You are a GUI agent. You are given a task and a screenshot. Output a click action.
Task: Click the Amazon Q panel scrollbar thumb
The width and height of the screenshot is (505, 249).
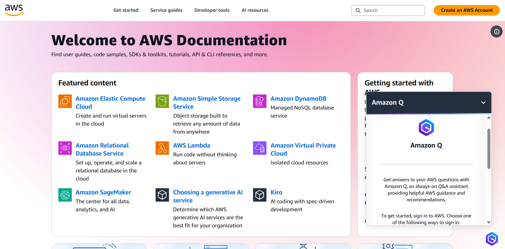point(489,149)
